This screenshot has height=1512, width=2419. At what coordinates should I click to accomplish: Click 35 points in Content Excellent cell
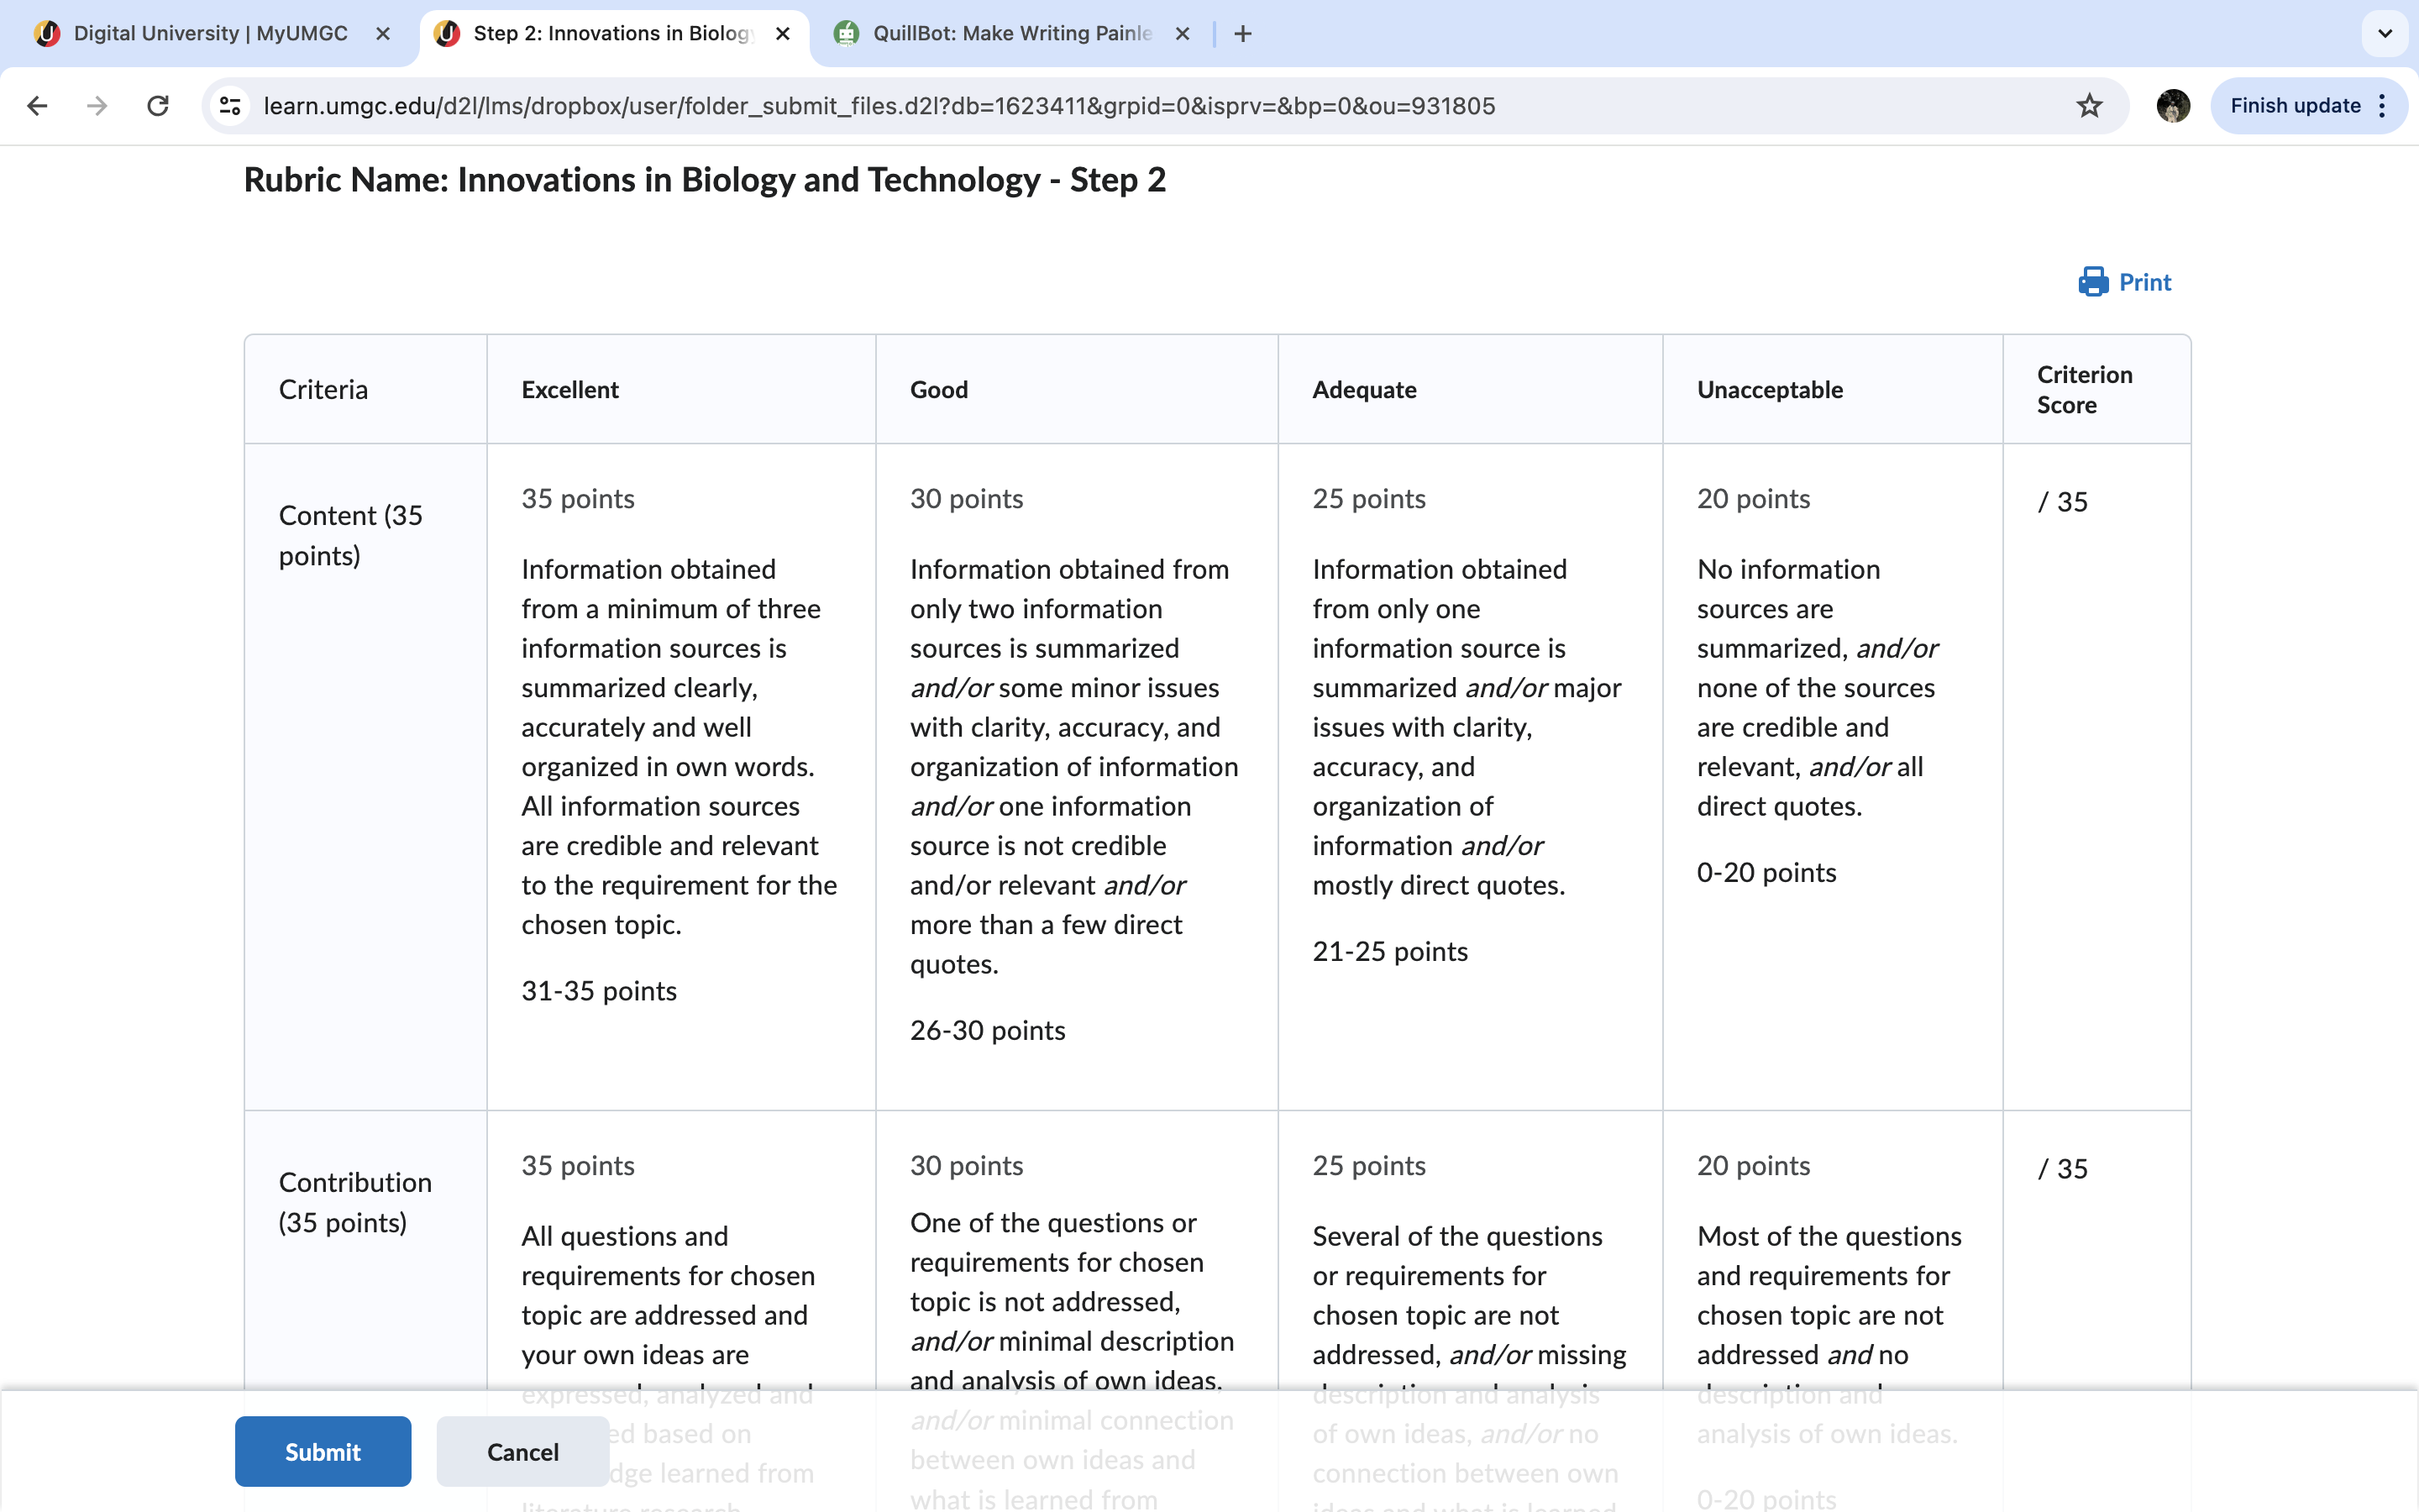tap(578, 499)
